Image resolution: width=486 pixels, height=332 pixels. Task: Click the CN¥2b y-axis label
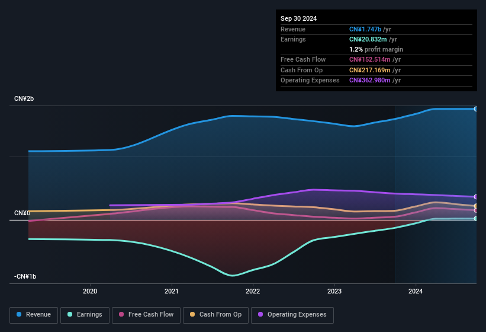pos(24,98)
